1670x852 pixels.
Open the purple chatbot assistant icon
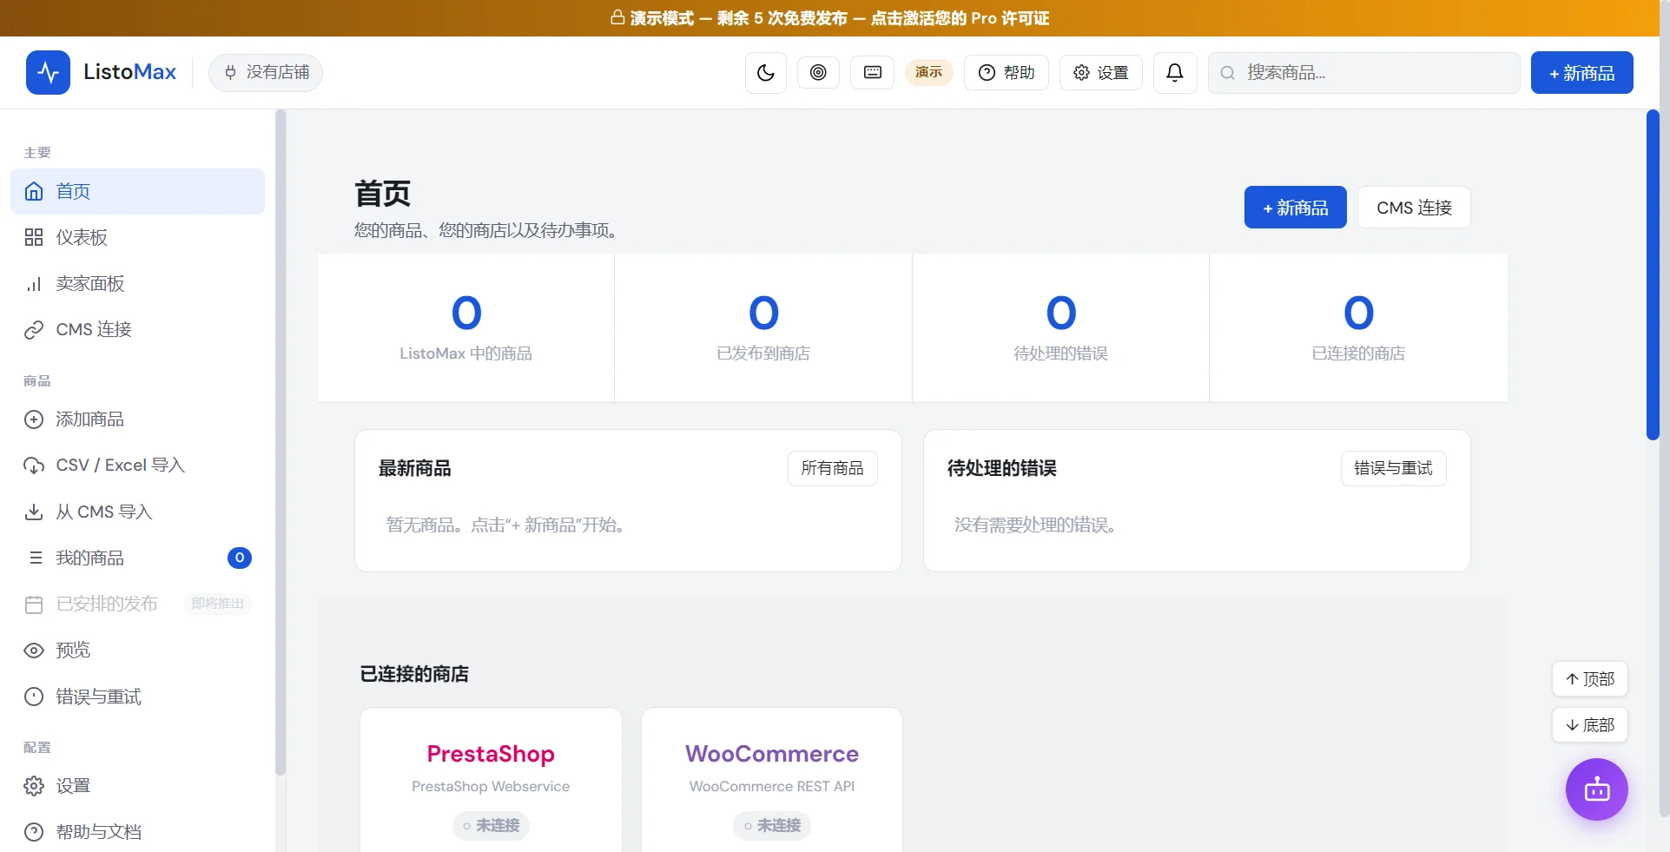tap(1596, 789)
